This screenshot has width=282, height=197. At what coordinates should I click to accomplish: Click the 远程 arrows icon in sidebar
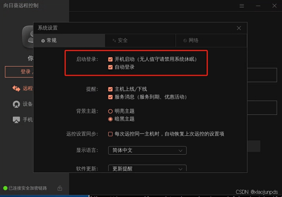(x=16, y=89)
